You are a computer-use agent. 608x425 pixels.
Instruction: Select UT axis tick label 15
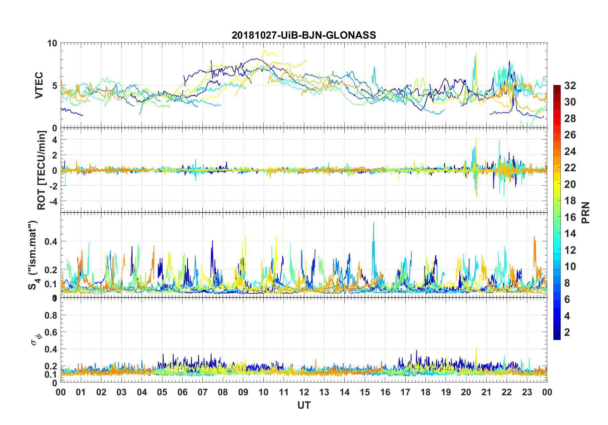click(x=365, y=392)
